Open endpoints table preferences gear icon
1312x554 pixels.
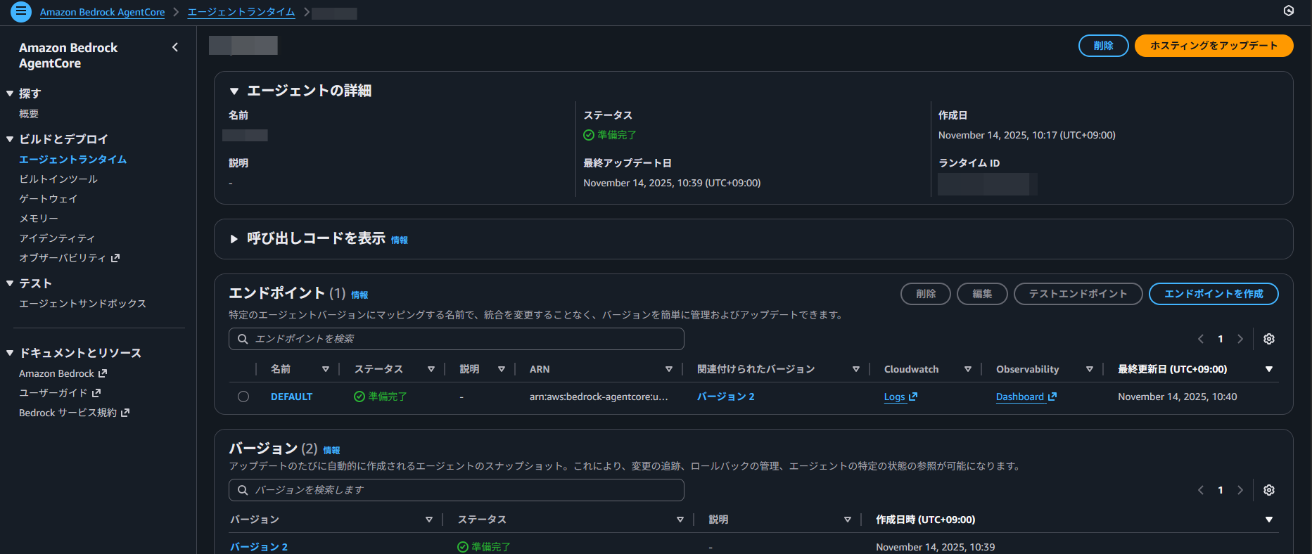tap(1269, 339)
